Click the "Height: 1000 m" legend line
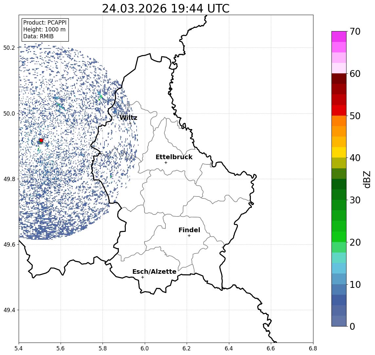The width and height of the screenshot is (375, 355). coord(44,29)
